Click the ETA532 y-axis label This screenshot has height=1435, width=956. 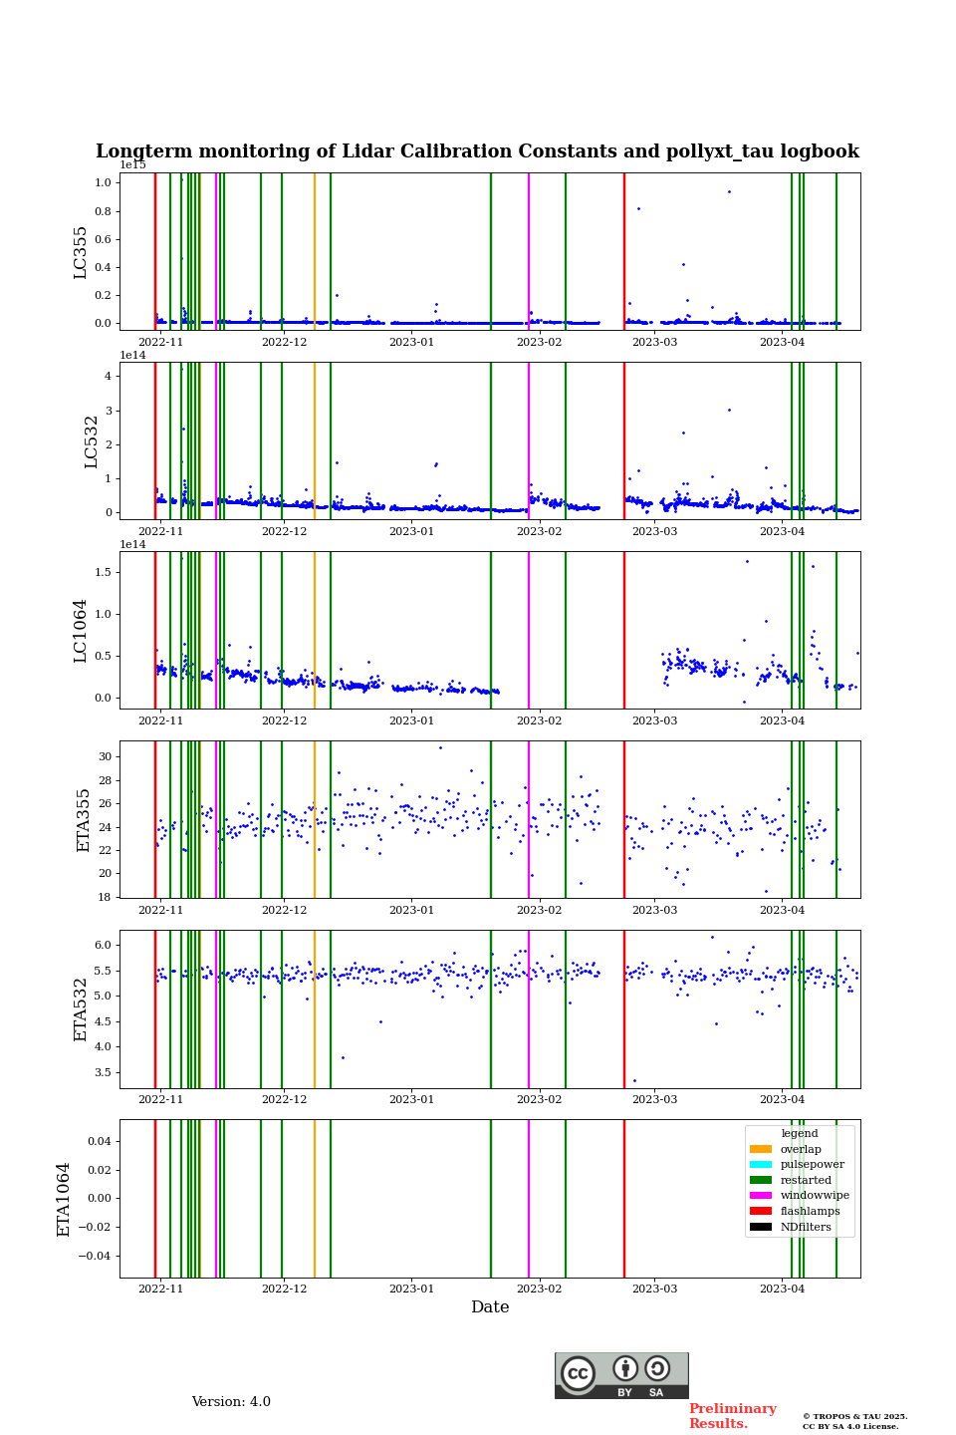point(81,1009)
